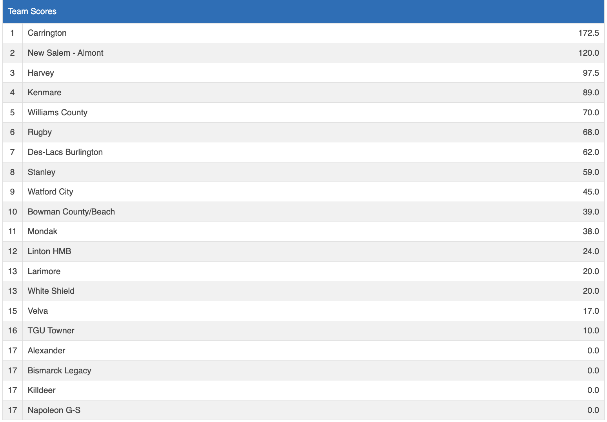Select the Velva team name
The image size is (607, 422).
(x=38, y=311)
